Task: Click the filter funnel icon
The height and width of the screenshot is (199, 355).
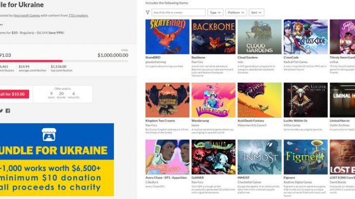Action: (148, 13)
